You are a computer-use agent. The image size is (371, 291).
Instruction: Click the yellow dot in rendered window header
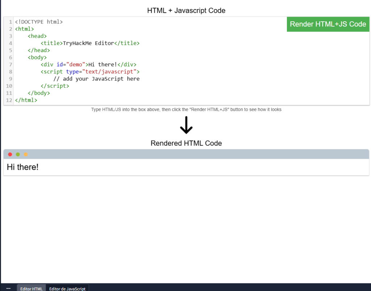pos(26,154)
